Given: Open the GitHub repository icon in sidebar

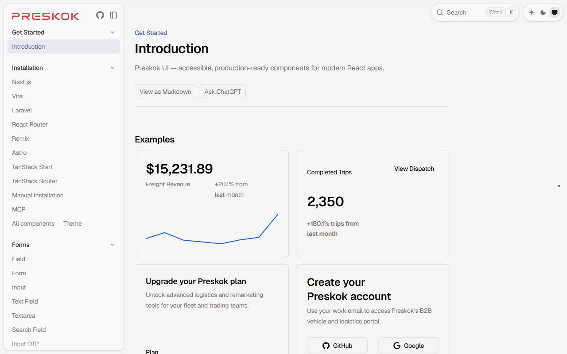Looking at the screenshot, I should [100, 15].
